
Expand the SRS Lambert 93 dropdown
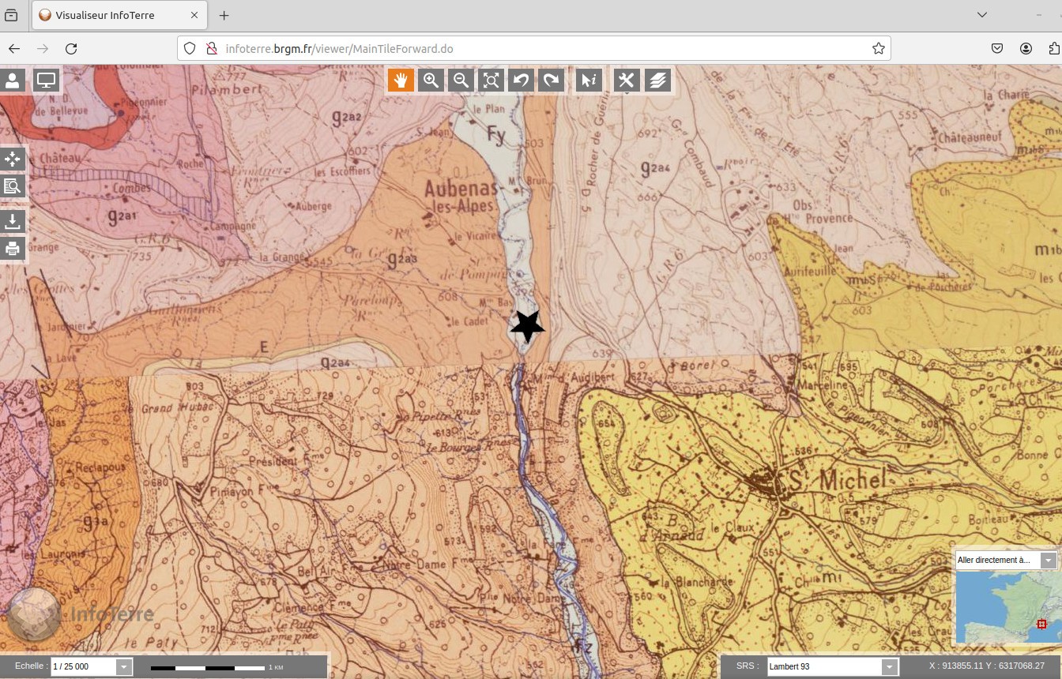[890, 667]
